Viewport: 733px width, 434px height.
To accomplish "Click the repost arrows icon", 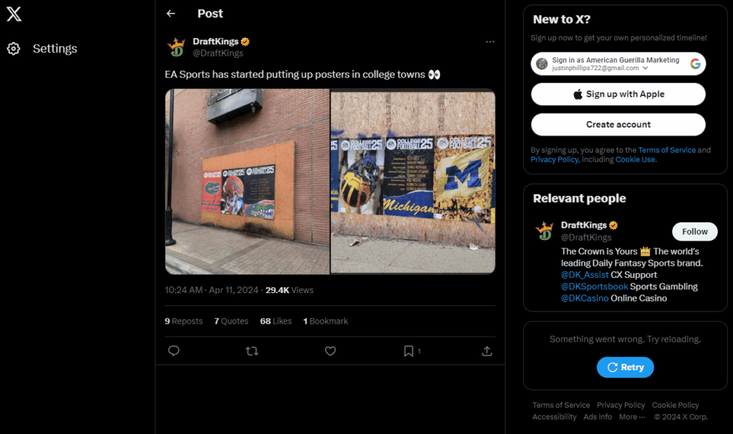I will point(252,351).
